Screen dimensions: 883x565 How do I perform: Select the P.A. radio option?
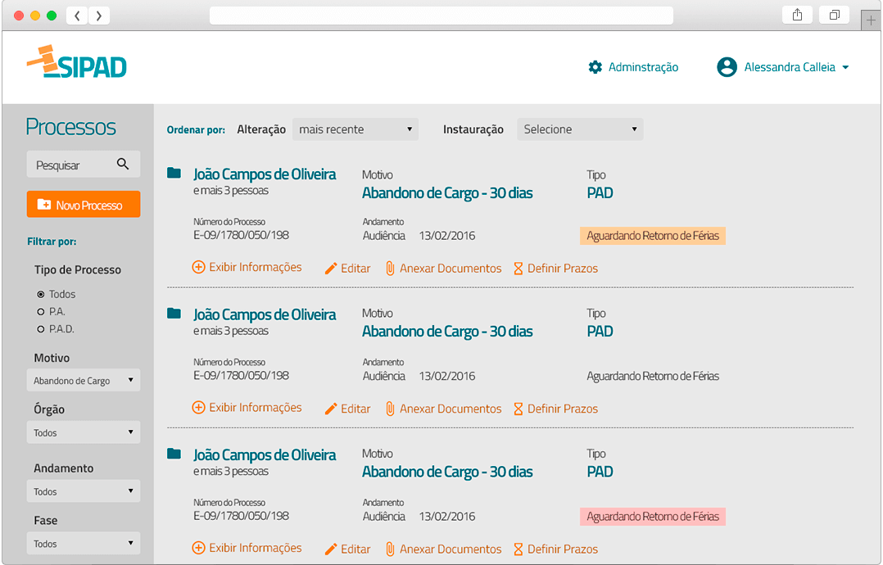tap(41, 312)
